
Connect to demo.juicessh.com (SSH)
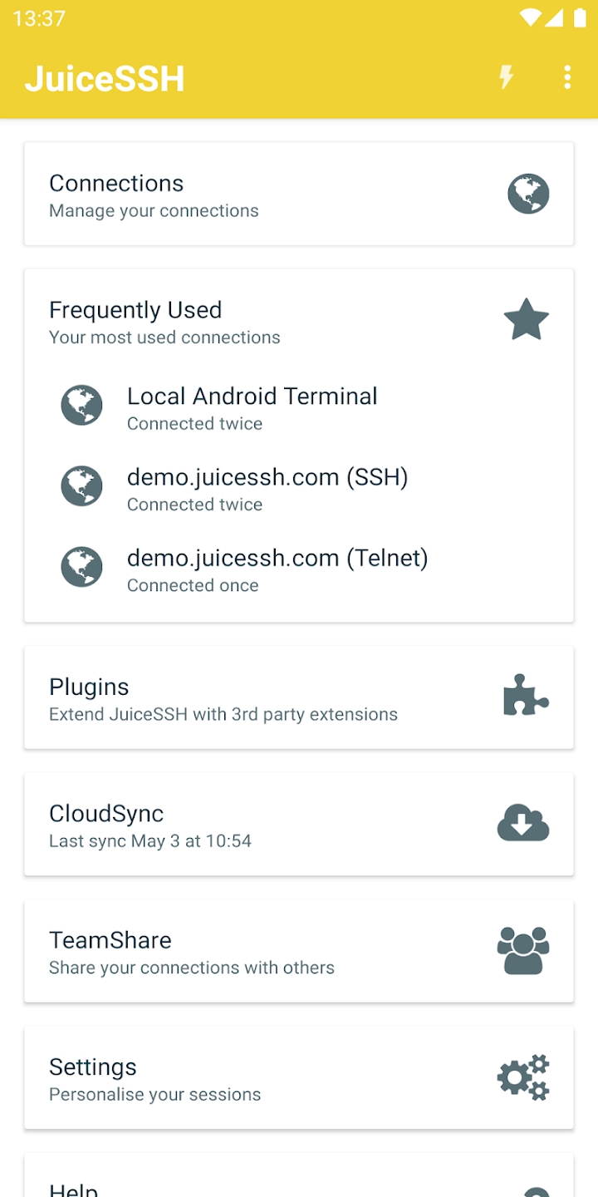(x=267, y=488)
